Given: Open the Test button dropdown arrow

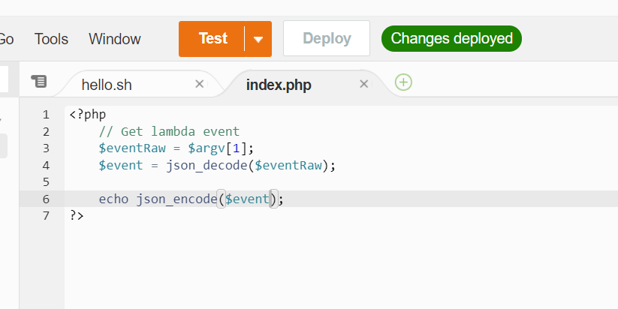Looking at the screenshot, I should 258,39.
